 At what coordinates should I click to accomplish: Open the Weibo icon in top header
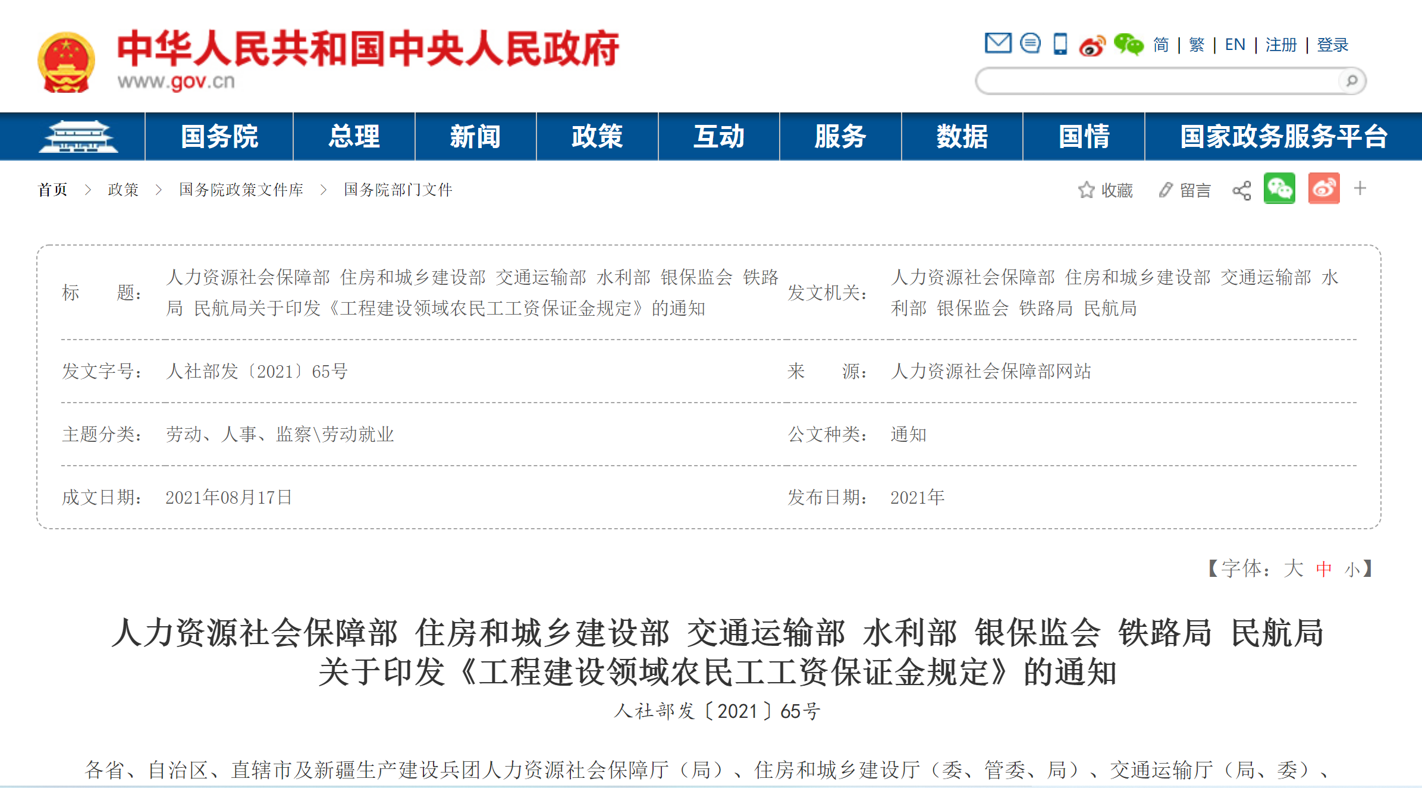point(1092,45)
